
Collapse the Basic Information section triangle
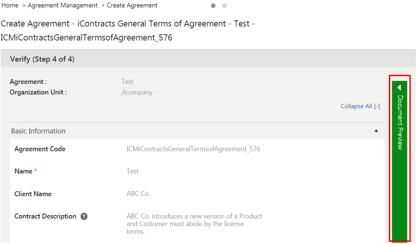376,131
